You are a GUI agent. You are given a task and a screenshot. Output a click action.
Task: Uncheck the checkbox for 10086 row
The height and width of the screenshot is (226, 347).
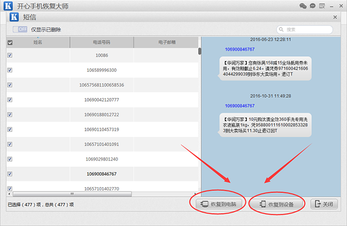coord(10,55)
